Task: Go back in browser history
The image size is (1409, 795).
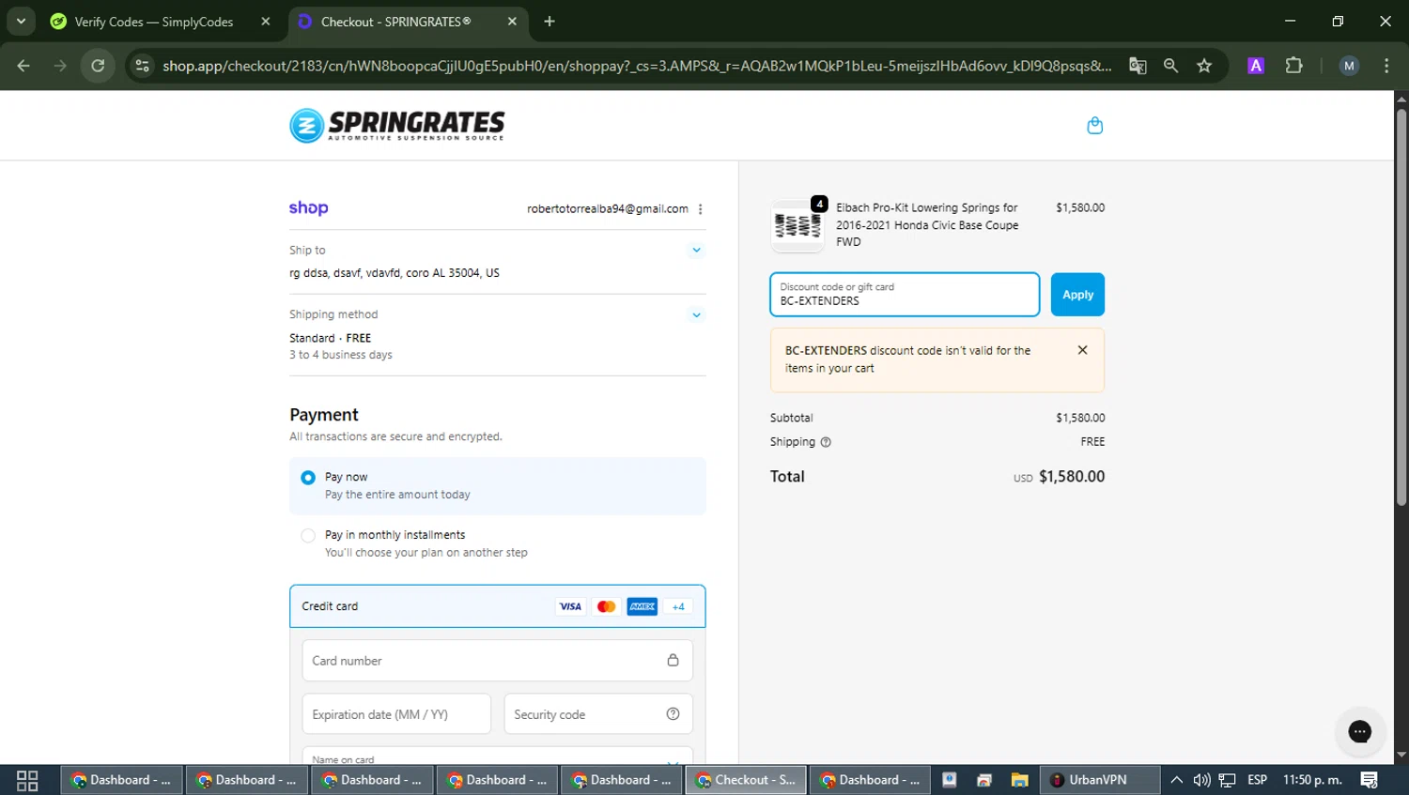Action: pyautogui.click(x=23, y=66)
